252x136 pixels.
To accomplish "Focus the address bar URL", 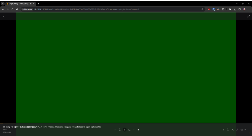I will coord(87,9).
